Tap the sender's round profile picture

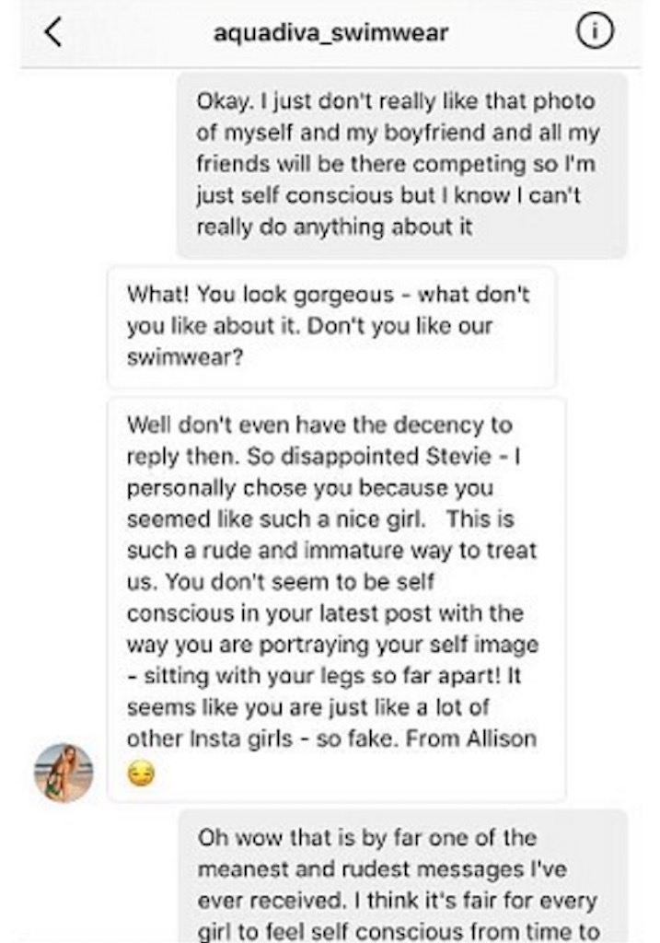coord(64,773)
